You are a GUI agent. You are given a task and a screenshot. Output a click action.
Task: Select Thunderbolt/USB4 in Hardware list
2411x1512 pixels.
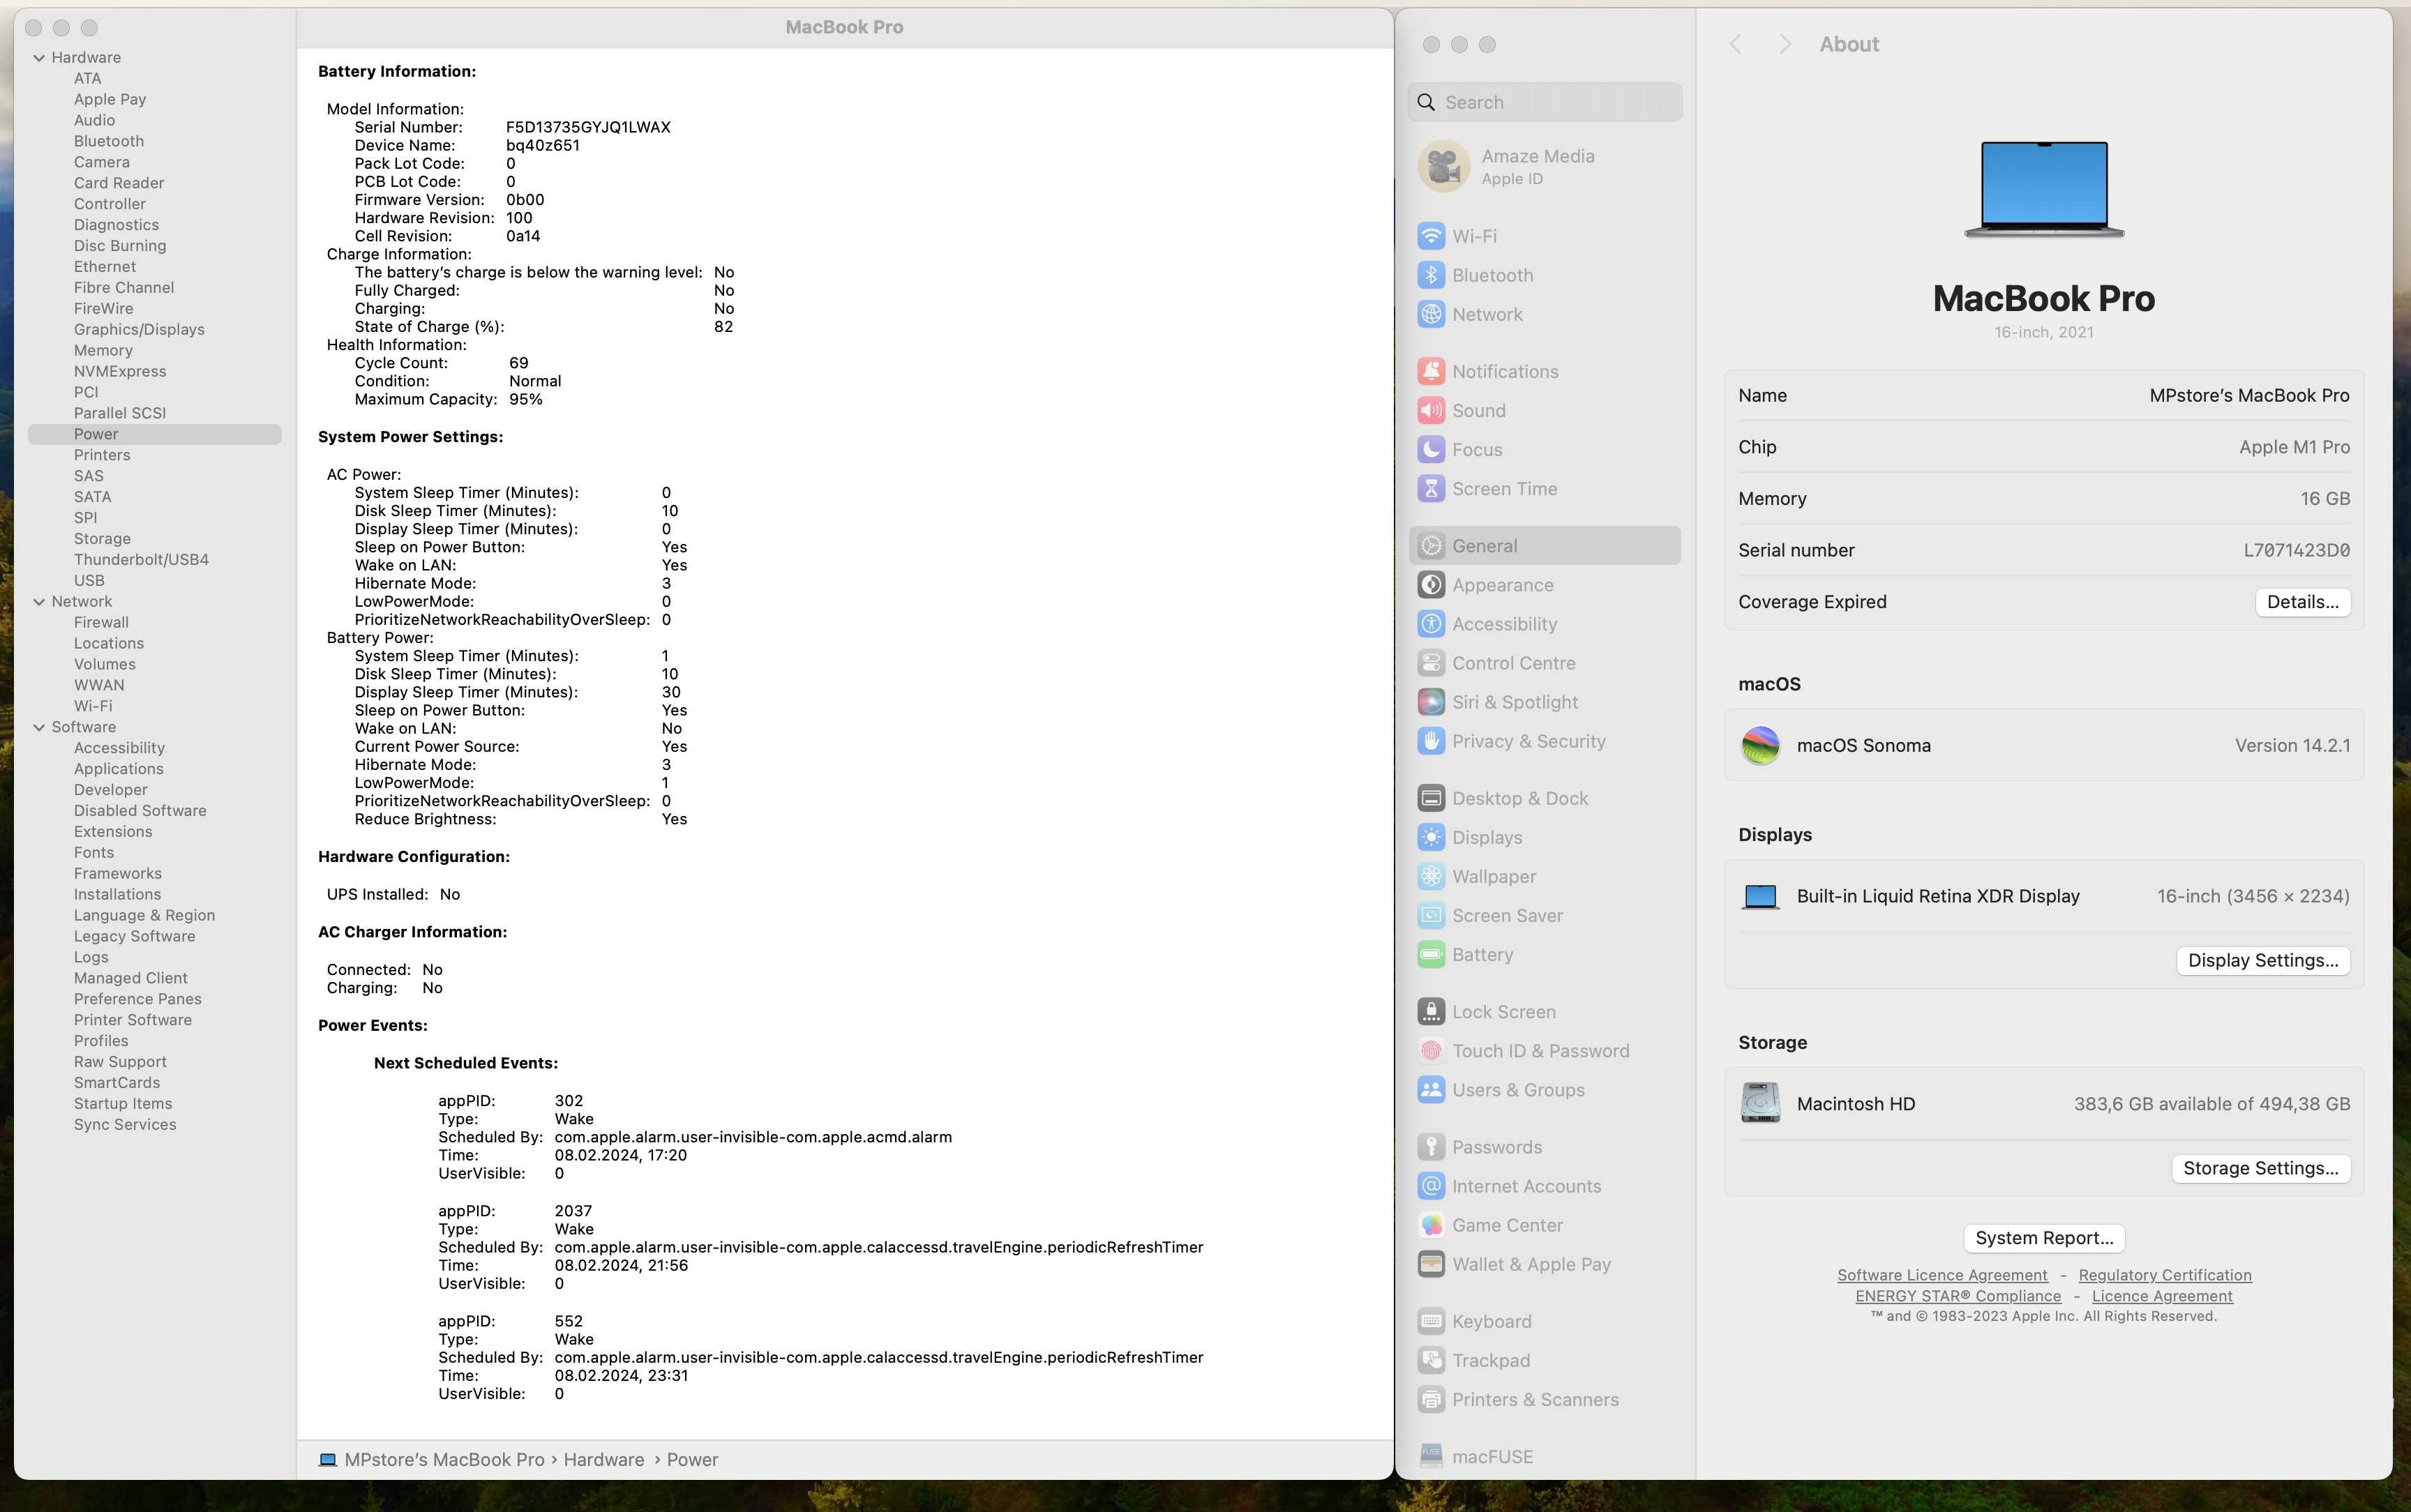(141, 559)
